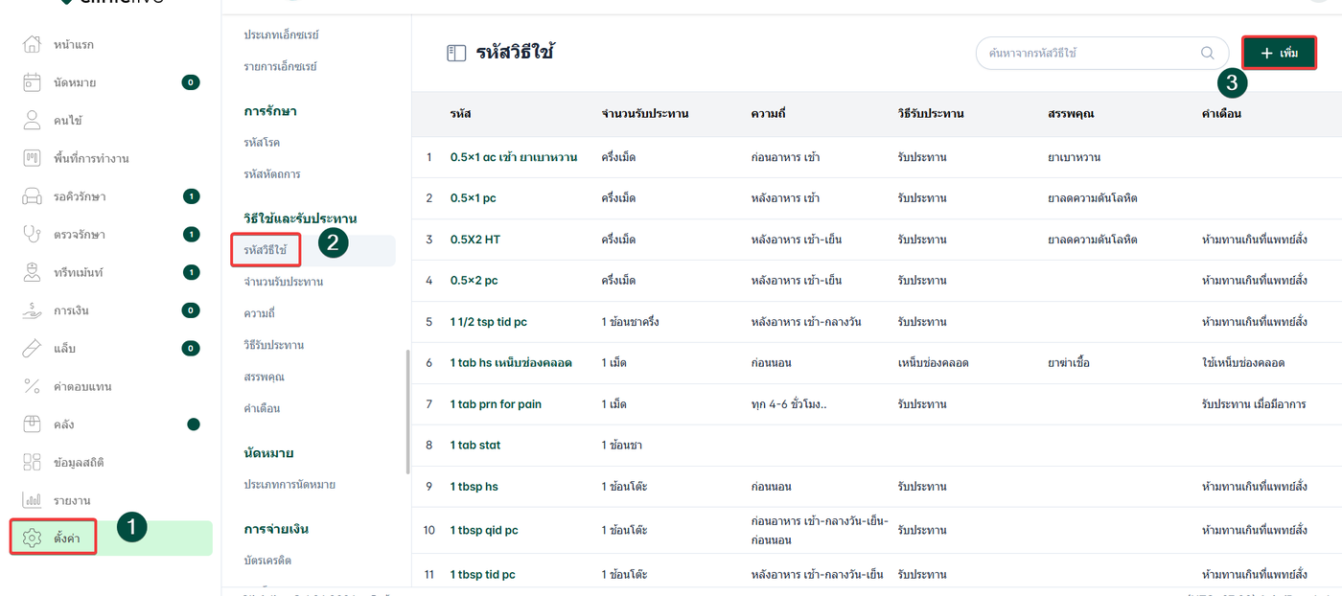1342x596 pixels.
Task: Click the percent icon for ค่าตอบแทน
Action: [x=32, y=386]
